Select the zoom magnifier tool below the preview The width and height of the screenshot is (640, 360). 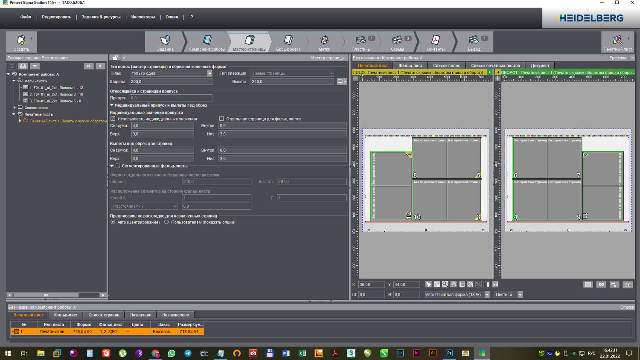click(445, 285)
